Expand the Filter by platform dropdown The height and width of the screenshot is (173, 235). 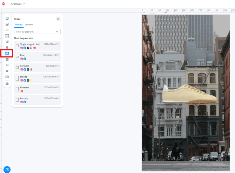pyautogui.click(x=37, y=32)
